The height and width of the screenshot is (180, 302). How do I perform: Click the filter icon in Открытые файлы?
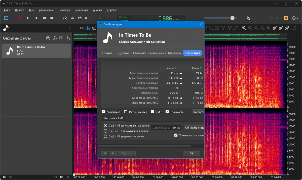pyautogui.click(x=48, y=38)
